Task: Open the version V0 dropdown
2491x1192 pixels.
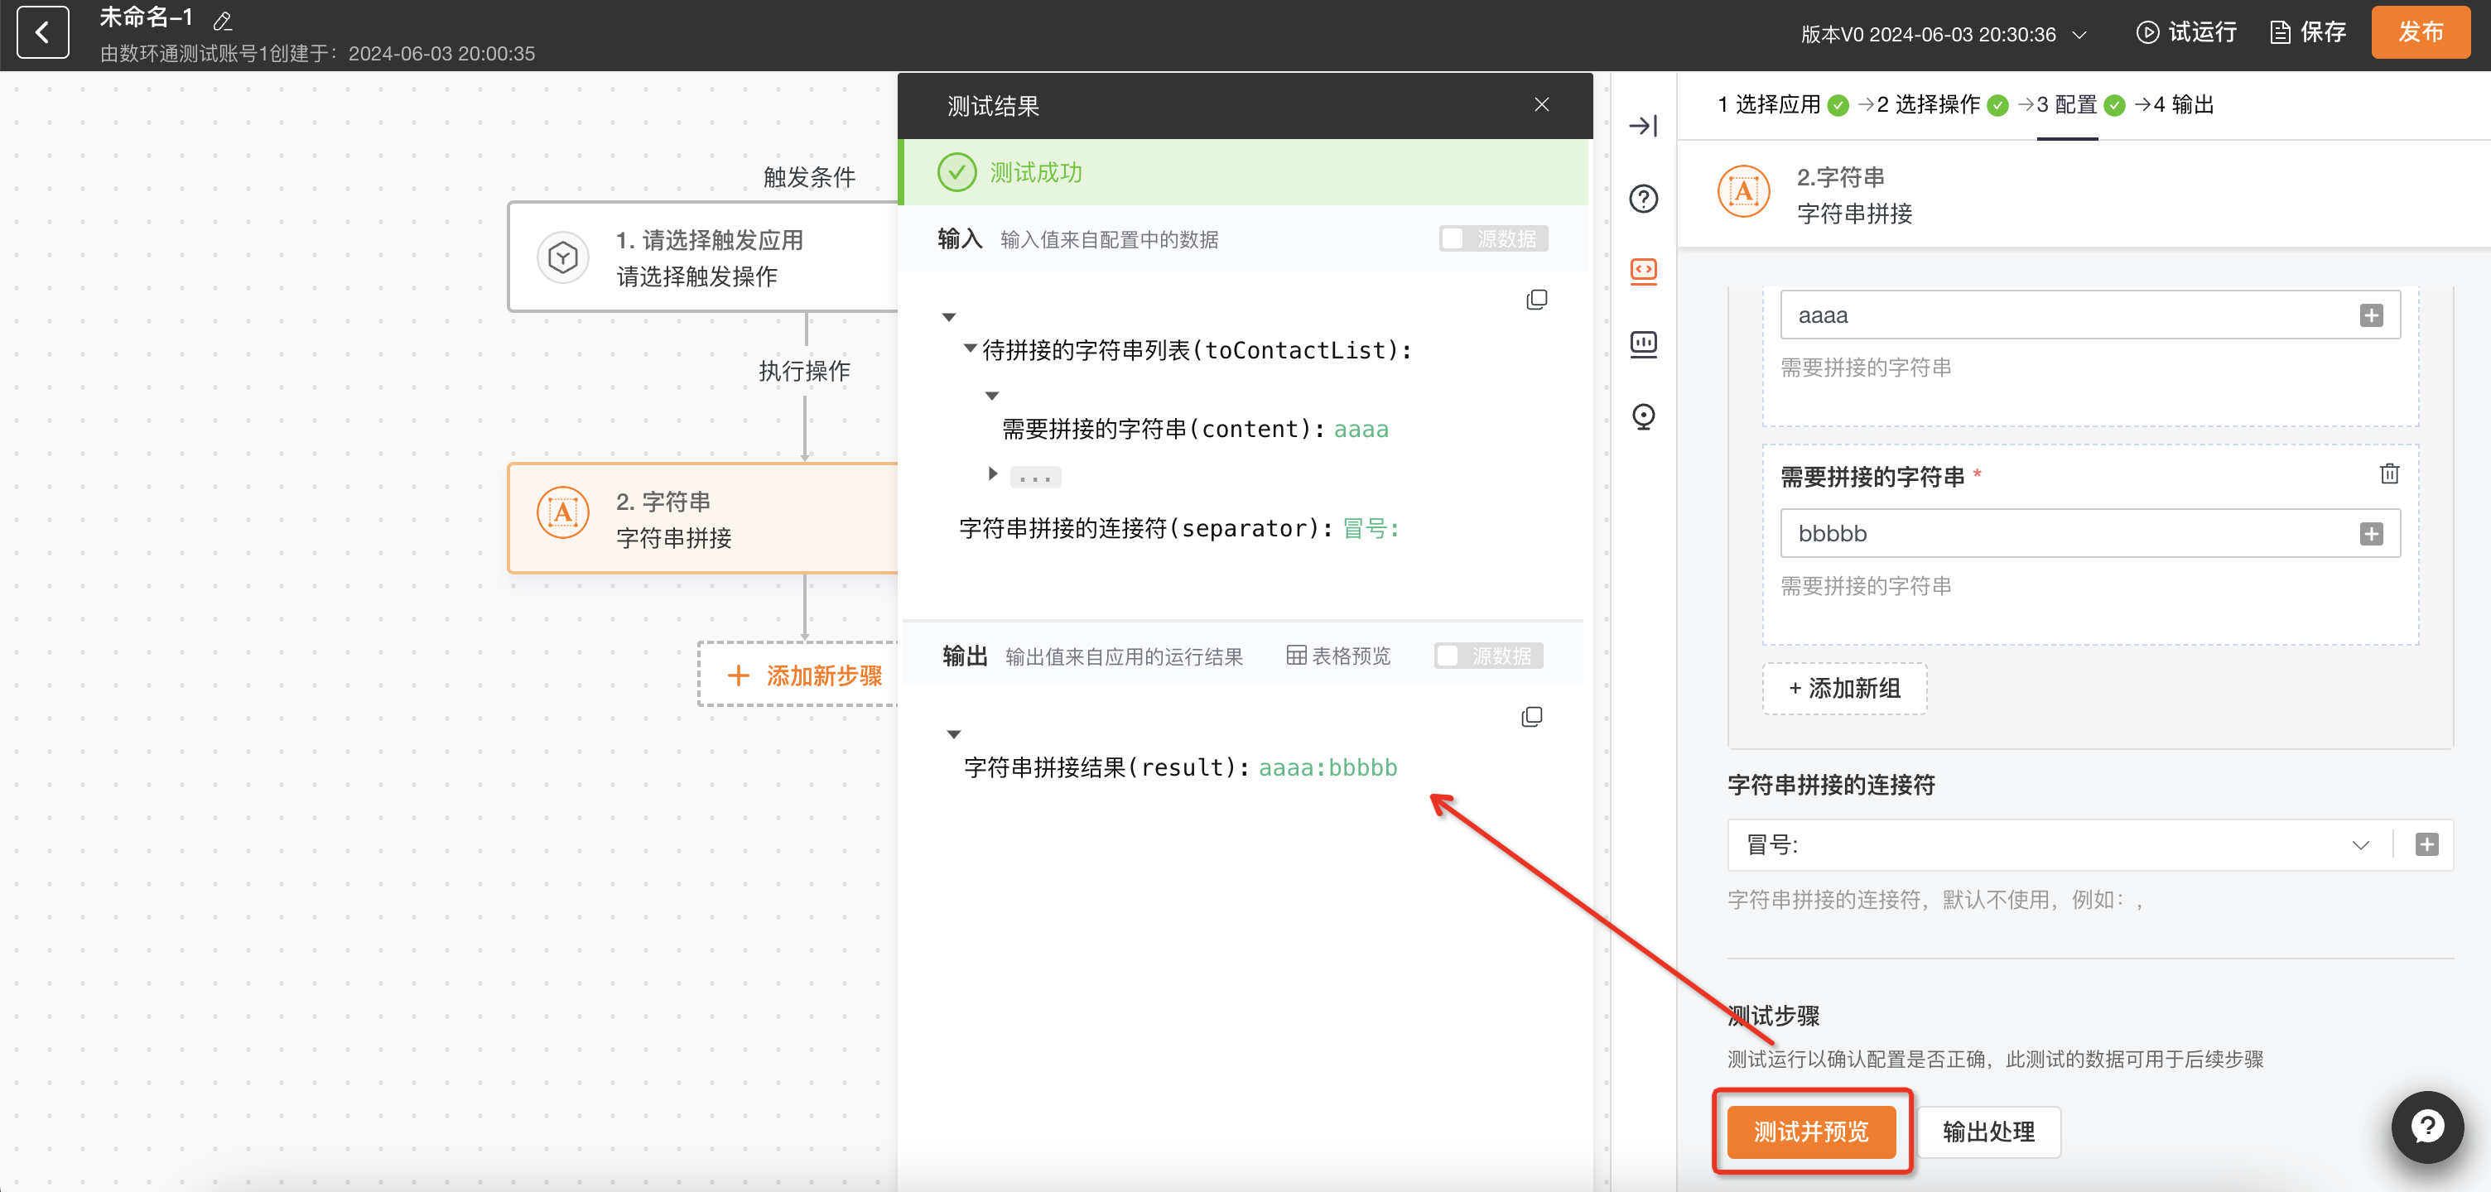Action: pos(1944,35)
